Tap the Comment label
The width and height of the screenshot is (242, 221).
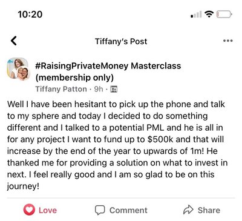pos(128,210)
